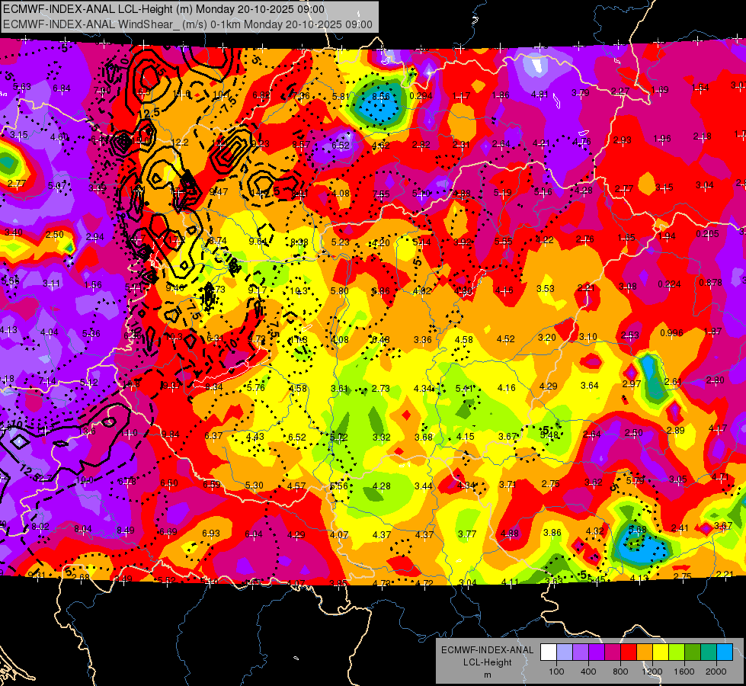This screenshot has width=746, height=686.
Task: Select the lime green legend swatch
Action: click(x=677, y=652)
